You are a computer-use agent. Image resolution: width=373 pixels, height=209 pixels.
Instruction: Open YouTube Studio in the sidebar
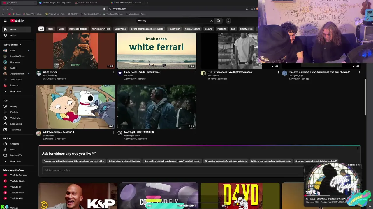(x=17, y=181)
